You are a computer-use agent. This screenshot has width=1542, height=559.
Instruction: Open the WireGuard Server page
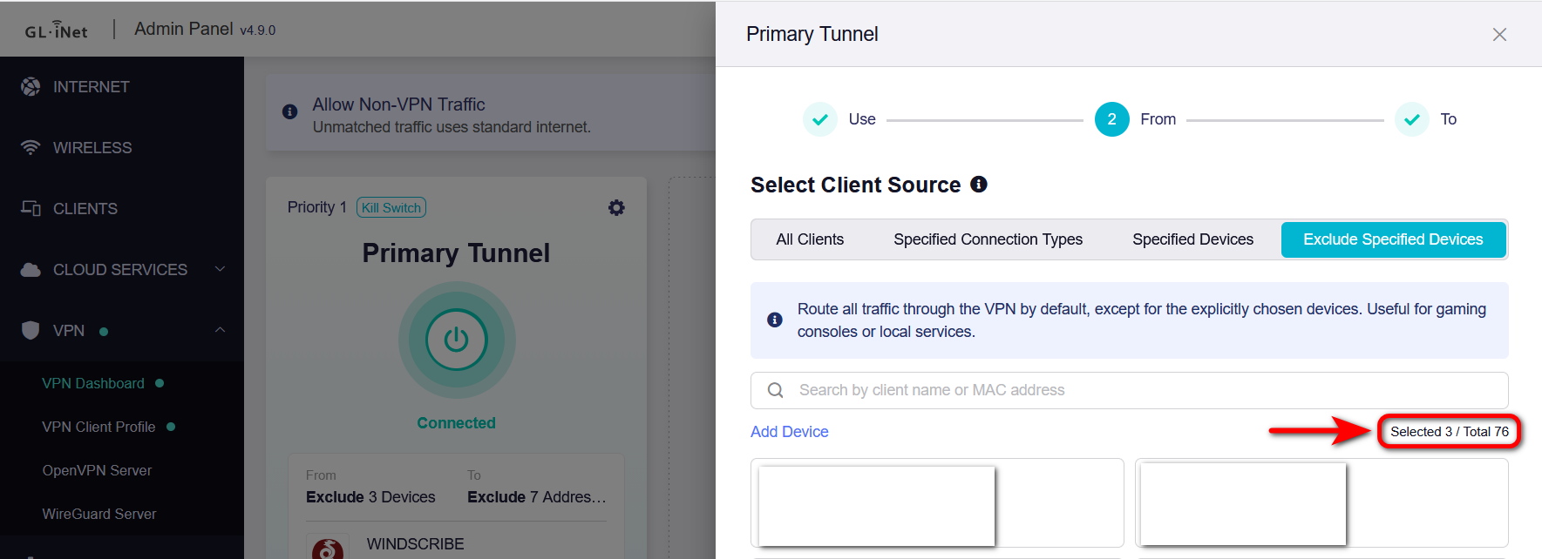pos(99,514)
